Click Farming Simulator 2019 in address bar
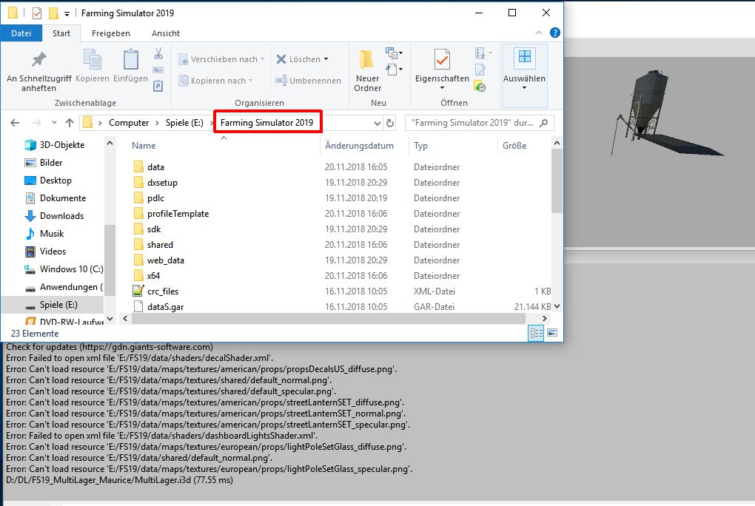 [266, 123]
